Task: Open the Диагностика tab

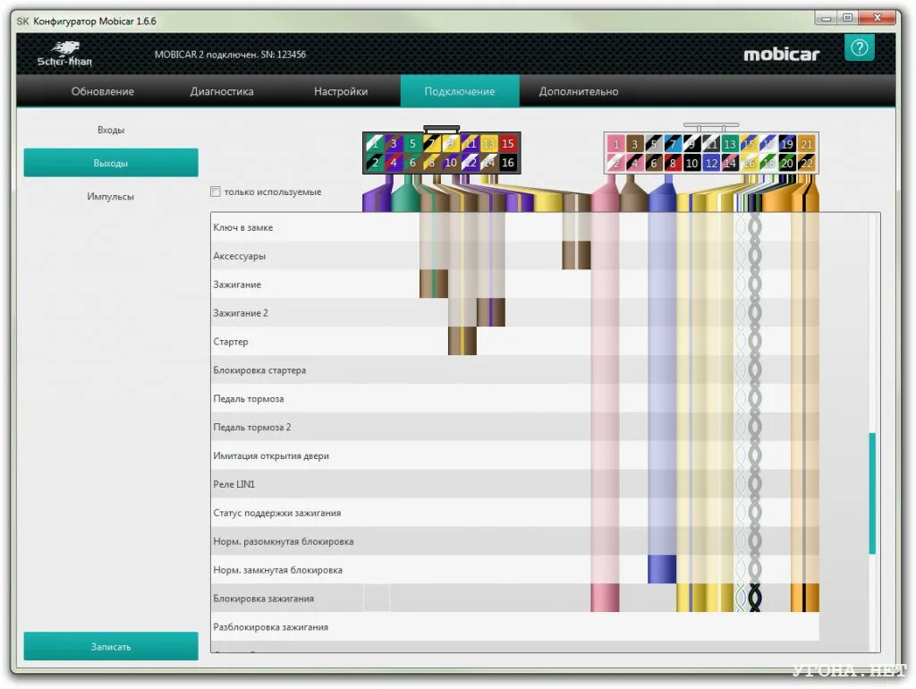Action: 222,91
